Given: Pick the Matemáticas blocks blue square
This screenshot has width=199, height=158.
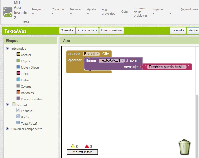Looking at the screenshot, I should tap(18, 67).
